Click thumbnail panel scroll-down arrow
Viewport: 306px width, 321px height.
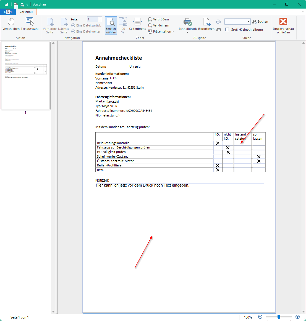point(53,311)
